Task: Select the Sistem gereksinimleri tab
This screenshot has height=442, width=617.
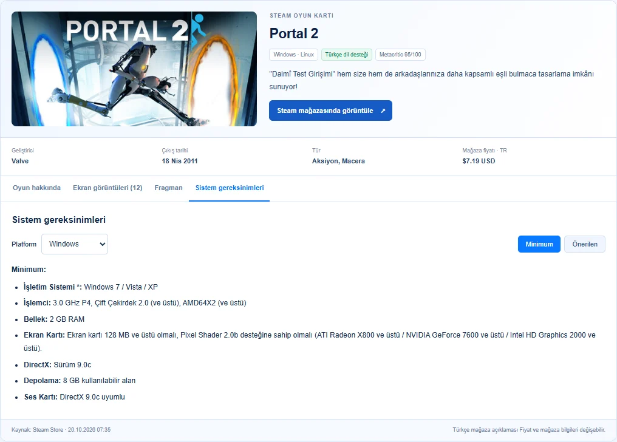Action: [x=230, y=188]
